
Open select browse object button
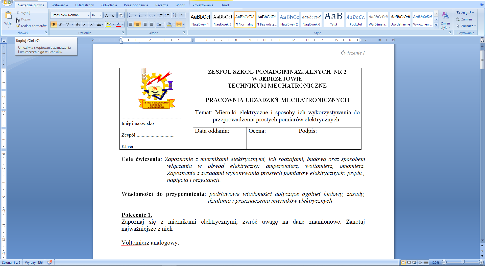[x=482, y=251]
